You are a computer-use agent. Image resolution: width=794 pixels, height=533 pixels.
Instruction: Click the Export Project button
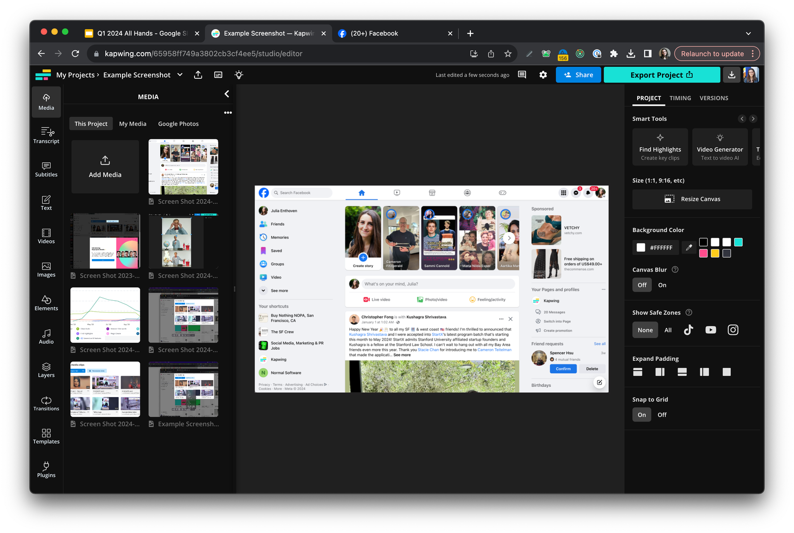click(661, 74)
